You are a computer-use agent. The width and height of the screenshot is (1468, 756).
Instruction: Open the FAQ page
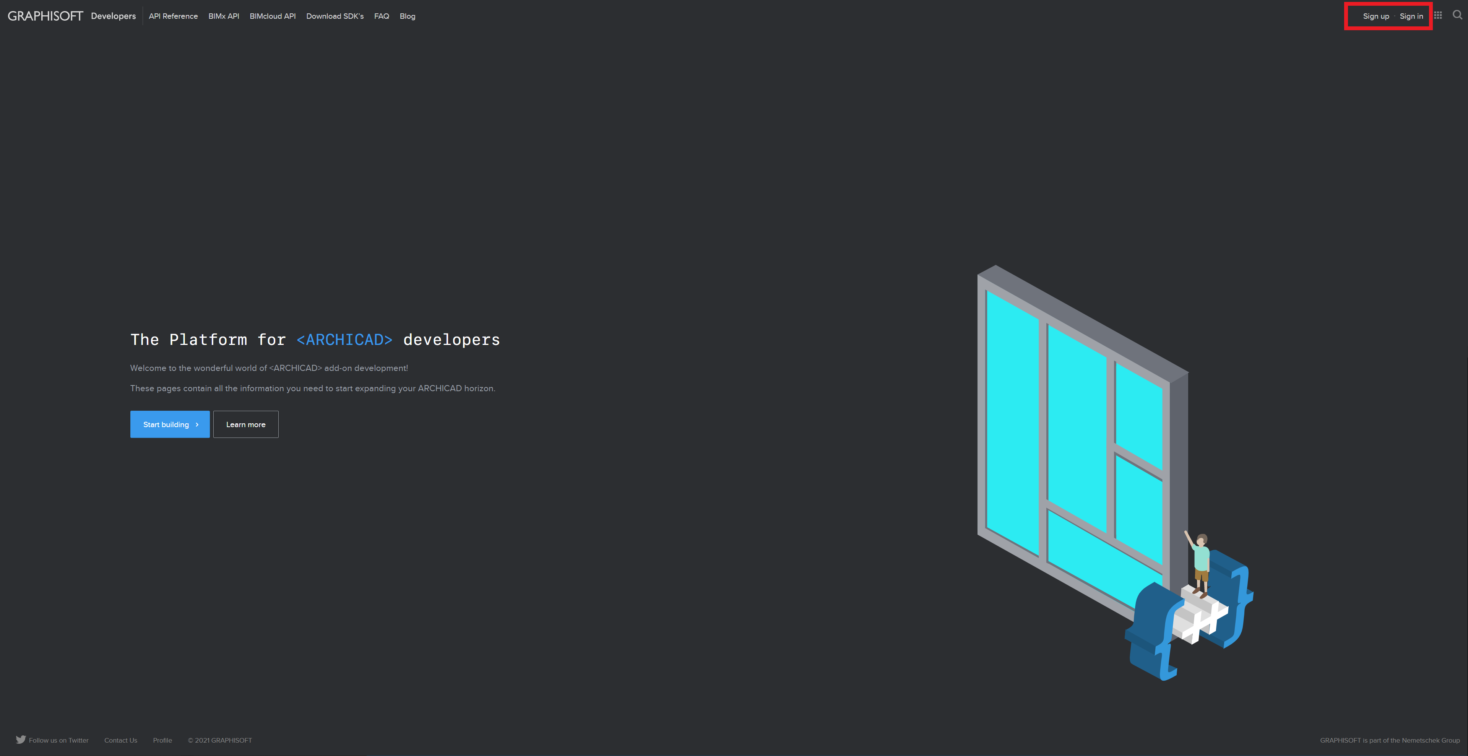(x=381, y=16)
